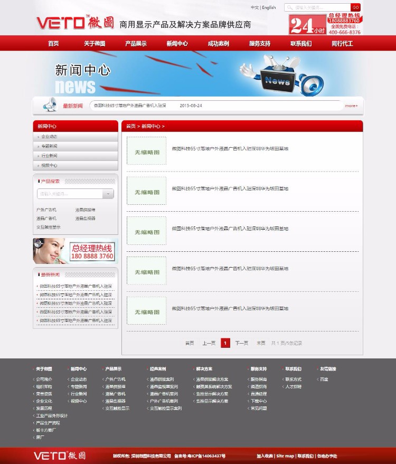Click 液晶广告机 under product search
396x464 pixels.
(x=46, y=219)
